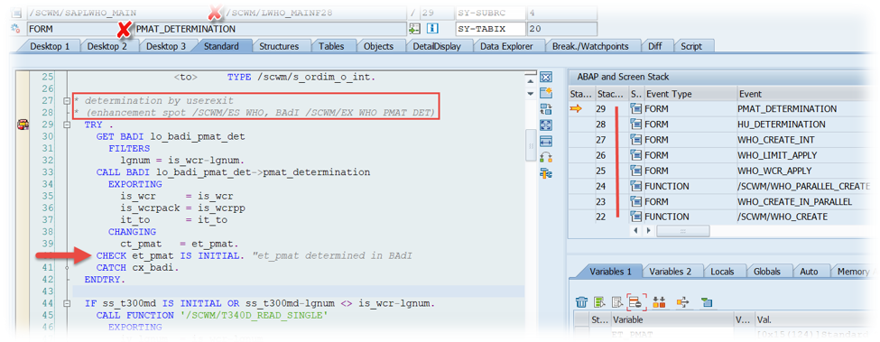Click the PMAT_DETERMINATION event field
Screen dimensions: 880x342
pos(270,29)
